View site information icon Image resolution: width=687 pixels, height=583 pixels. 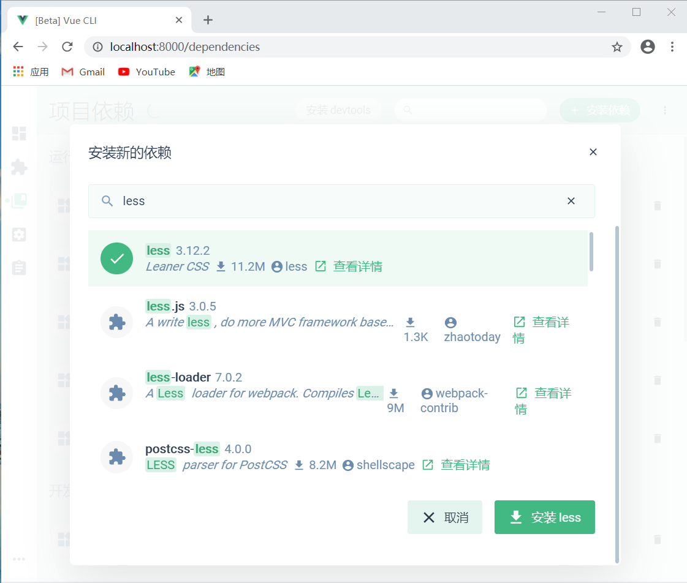click(97, 47)
